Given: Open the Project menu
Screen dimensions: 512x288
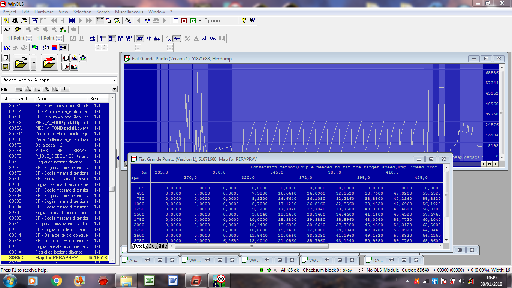Looking at the screenshot, I should tap(10, 12).
